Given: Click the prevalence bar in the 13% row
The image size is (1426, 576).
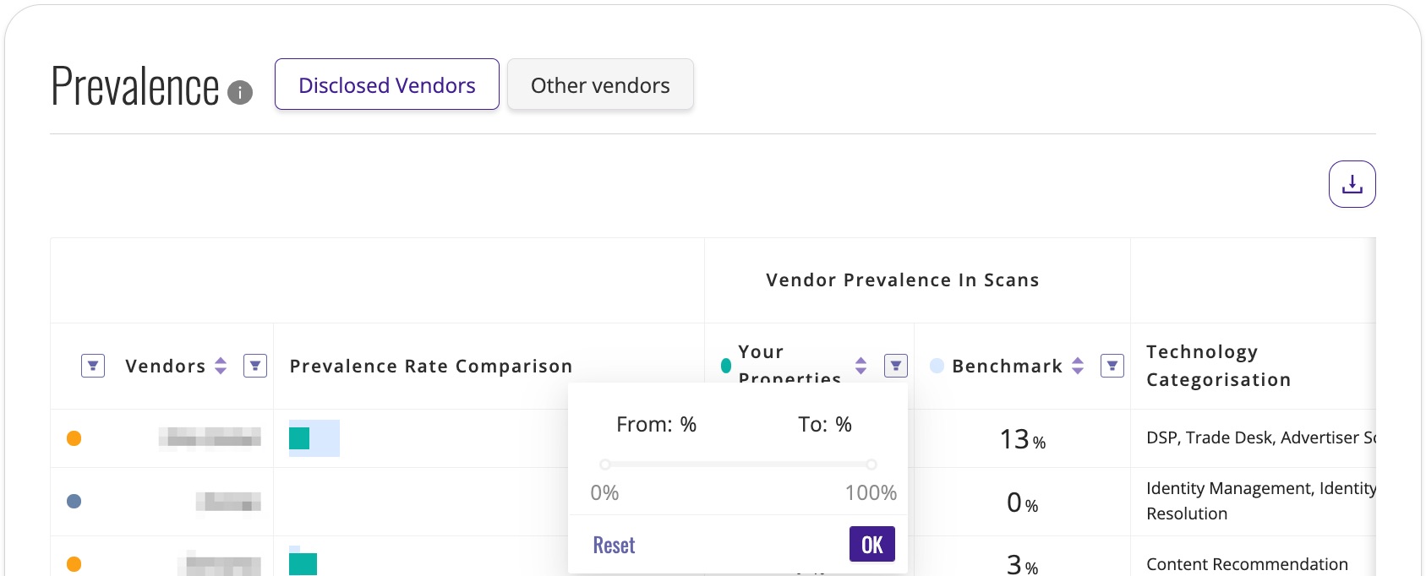Looking at the screenshot, I should coord(314,438).
